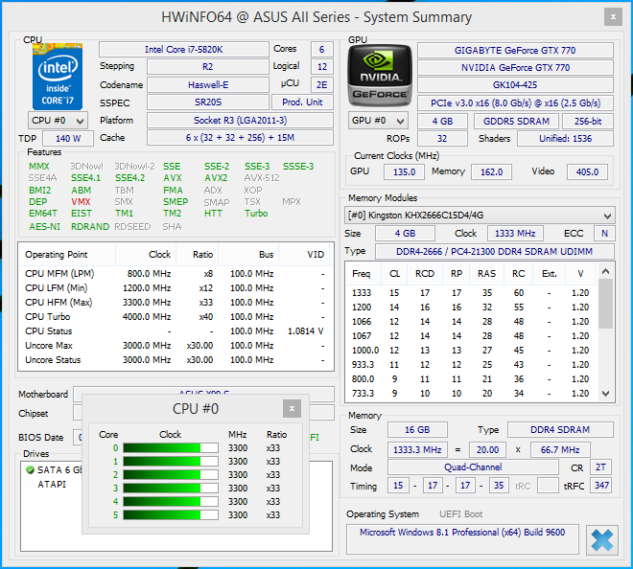Click the AES-NI feature label
The width and height of the screenshot is (633, 569).
(44, 227)
